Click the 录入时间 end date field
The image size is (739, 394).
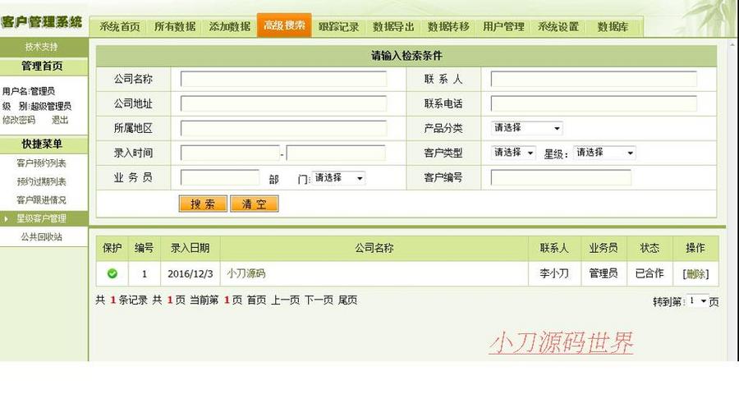336,153
